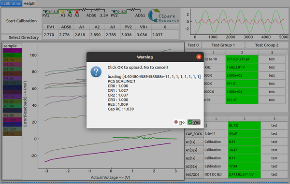Select the A1:1x legend swatch
The width and height of the screenshot is (290, 184).
point(13,60)
